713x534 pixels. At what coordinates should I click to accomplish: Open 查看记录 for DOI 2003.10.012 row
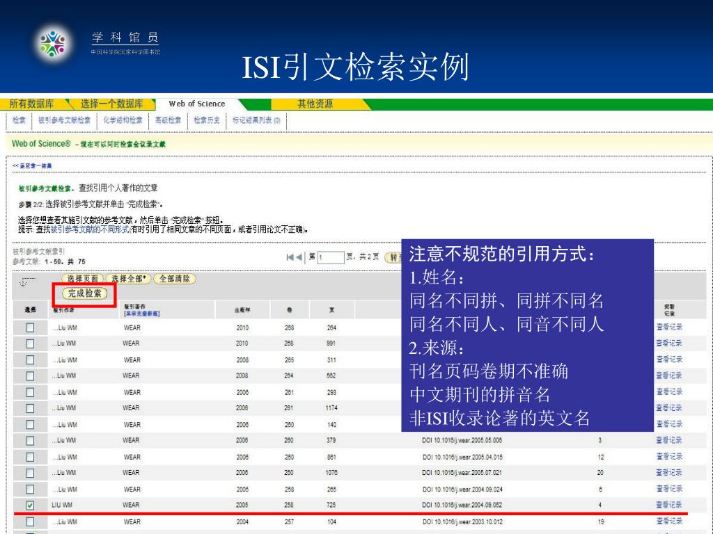pyautogui.click(x=669, y=521)
